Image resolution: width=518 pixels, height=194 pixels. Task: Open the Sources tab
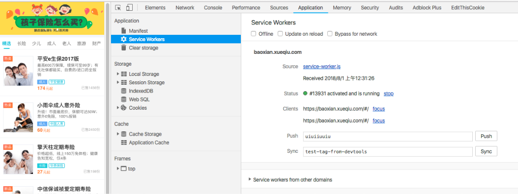pos(279,7)
